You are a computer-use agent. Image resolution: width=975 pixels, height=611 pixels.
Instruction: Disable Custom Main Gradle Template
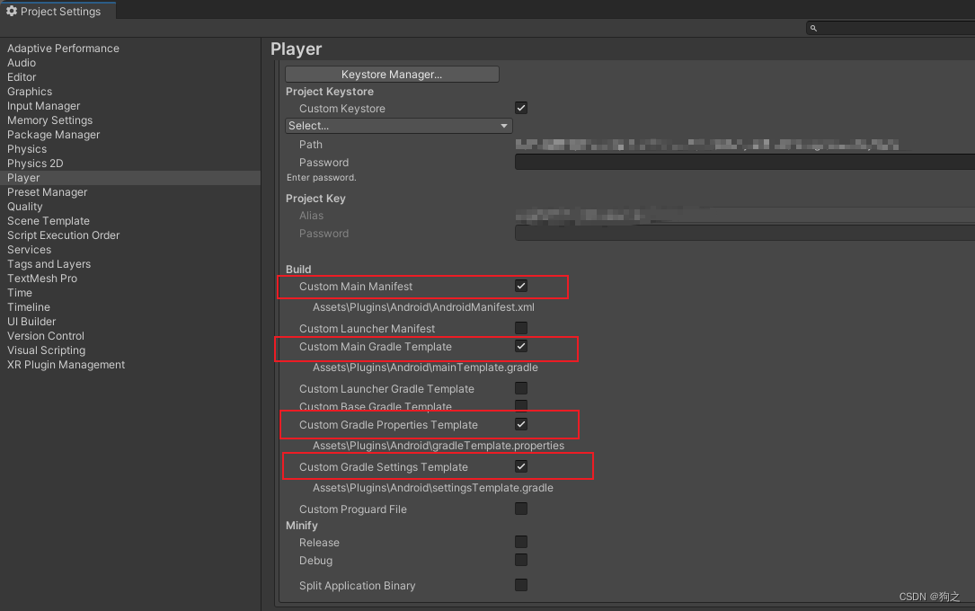click(521, 347)
